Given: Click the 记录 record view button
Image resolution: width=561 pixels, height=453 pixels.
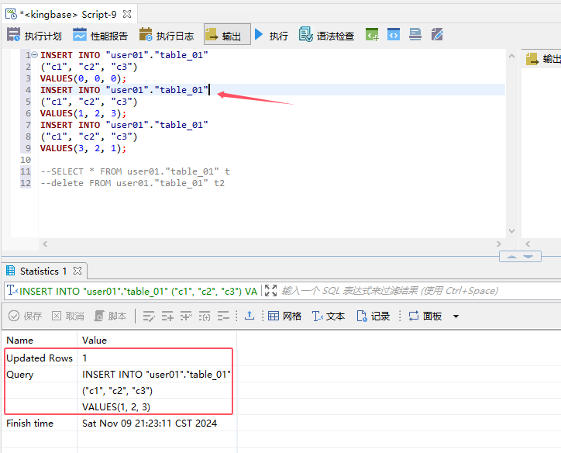Looking at the screenshot, I should tap(373, 316).
